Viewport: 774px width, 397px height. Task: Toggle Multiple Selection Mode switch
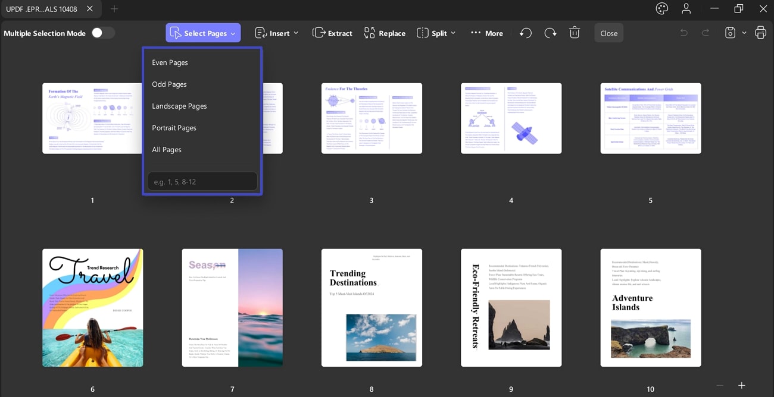coord(102,33)
